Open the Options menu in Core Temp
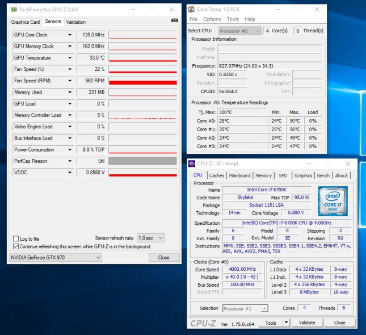Viewport: 366px width, 335px height. [212, 19]
